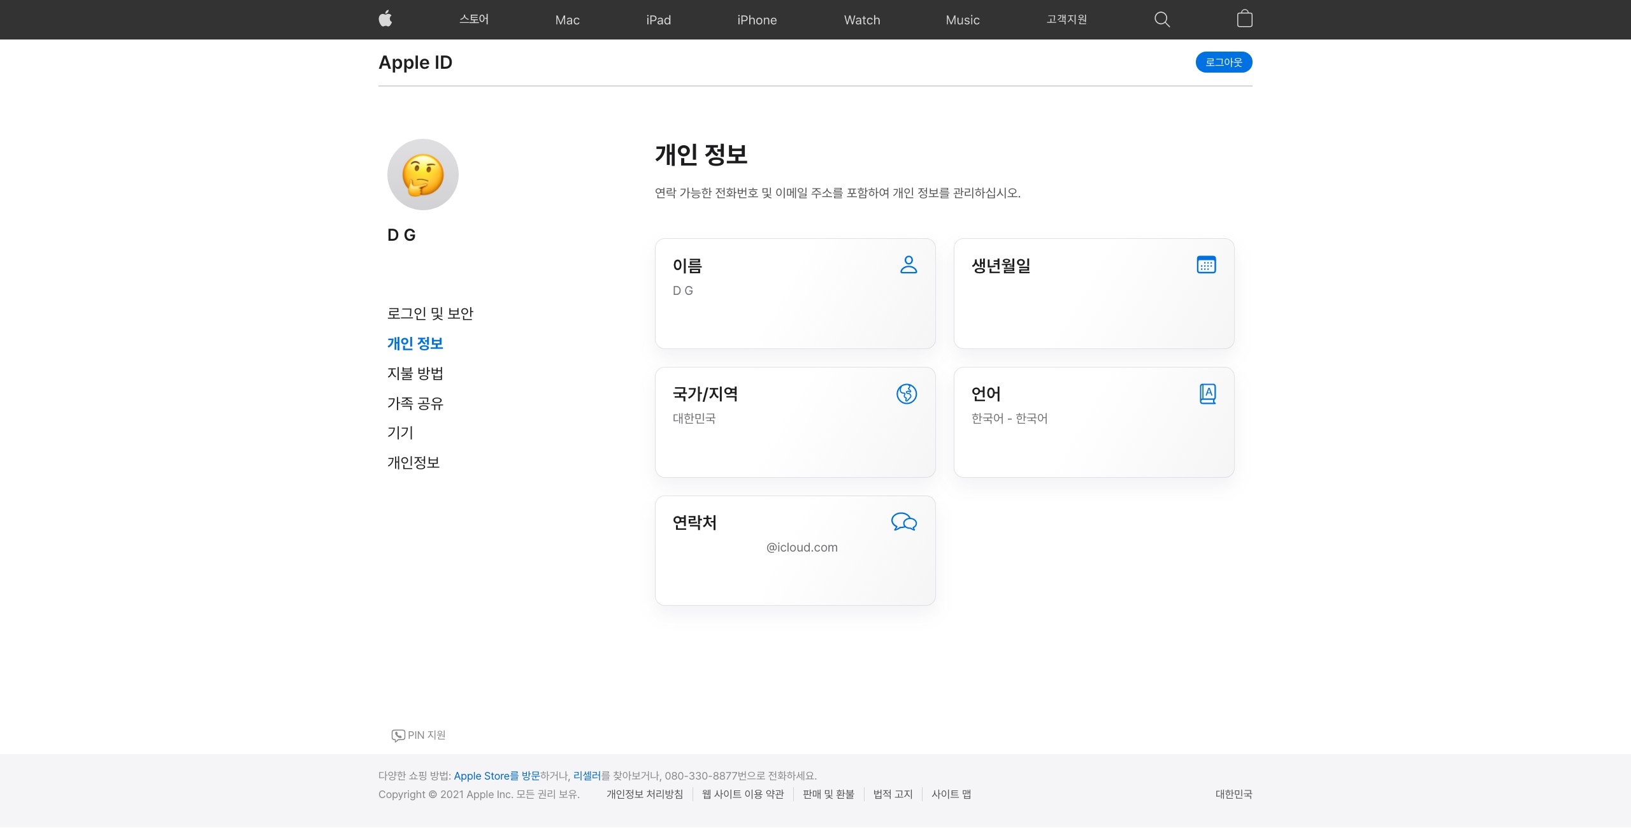
Task: Click the thinking emoji profile avatar
Action: point(423,175)
